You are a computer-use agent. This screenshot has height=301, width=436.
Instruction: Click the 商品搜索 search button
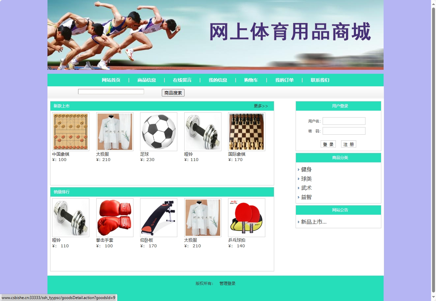click(173, 93)
